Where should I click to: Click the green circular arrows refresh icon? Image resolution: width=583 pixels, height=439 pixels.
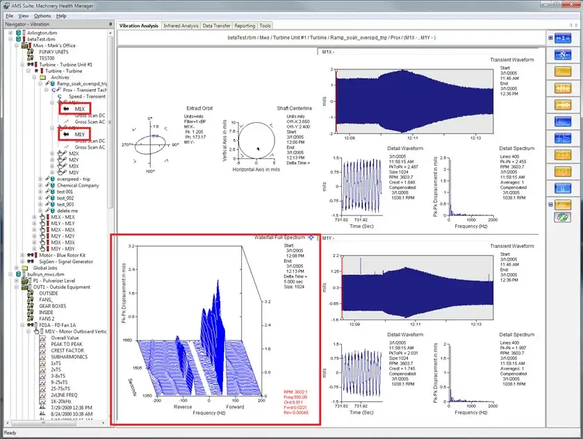tap(563, 217)
